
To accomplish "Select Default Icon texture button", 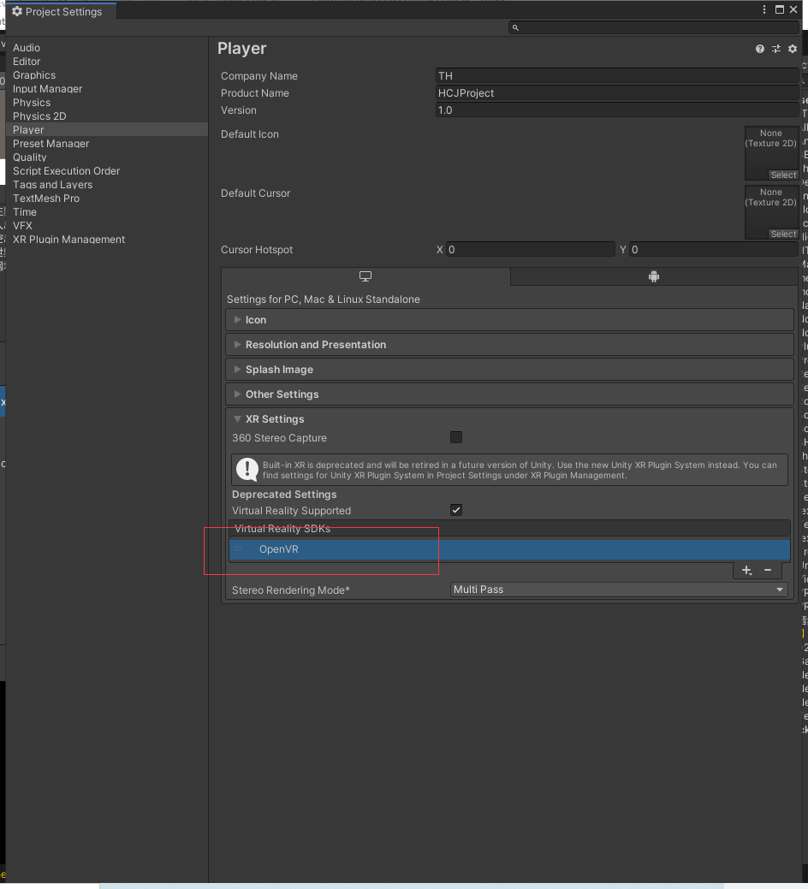I will click(x=784, y=175).
